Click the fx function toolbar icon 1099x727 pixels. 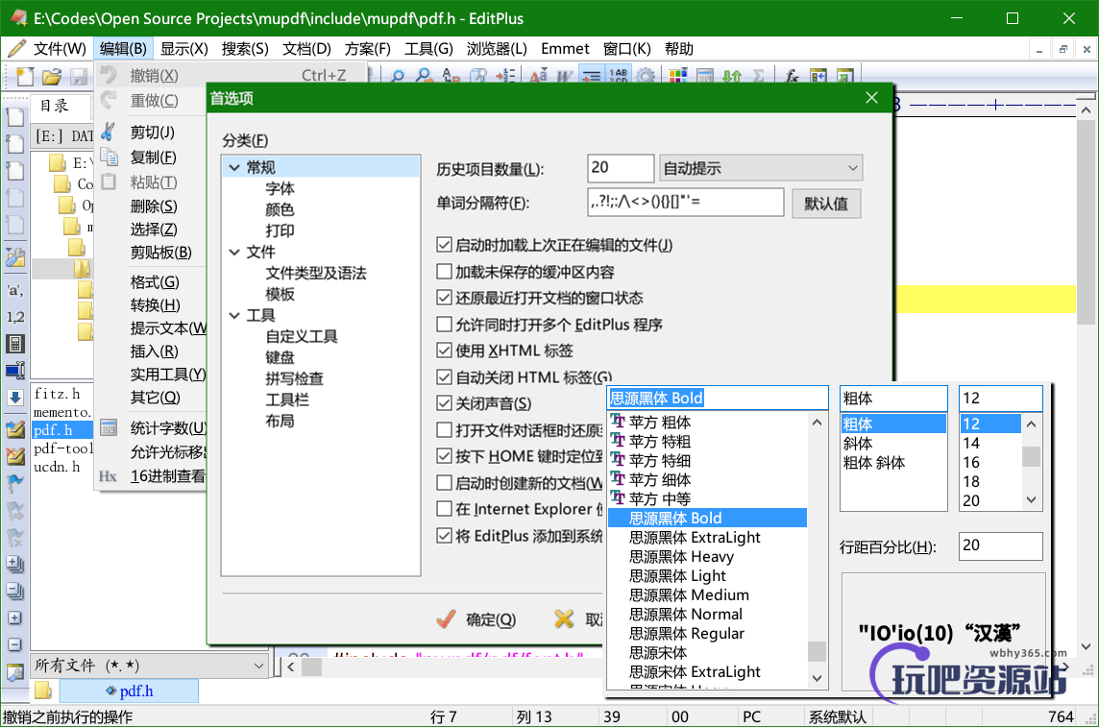tap(792, 76)
